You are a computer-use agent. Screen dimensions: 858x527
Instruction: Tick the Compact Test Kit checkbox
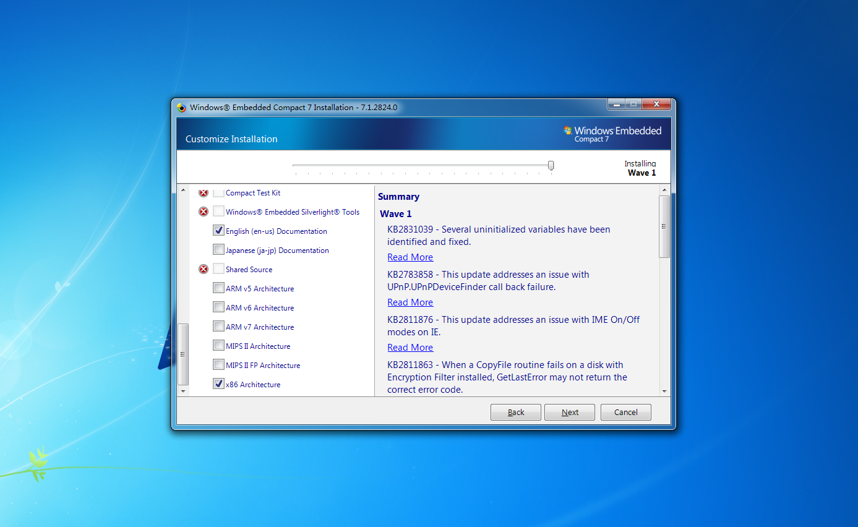pyautogui.click(x=218, y=192)
